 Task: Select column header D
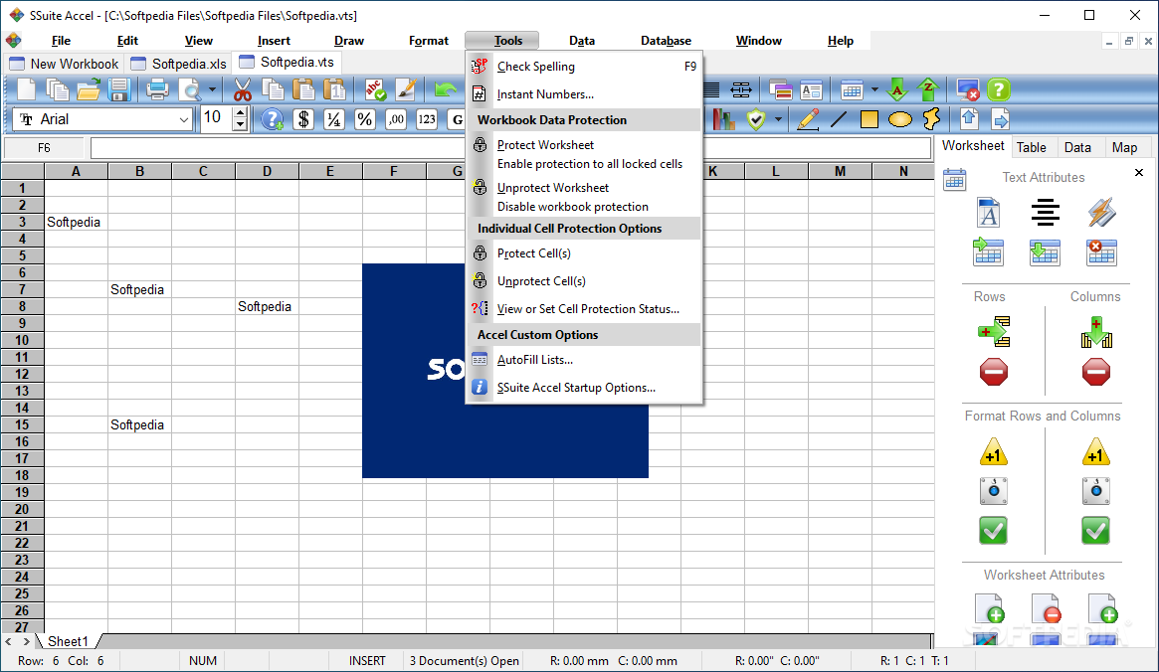pos(267,171)
